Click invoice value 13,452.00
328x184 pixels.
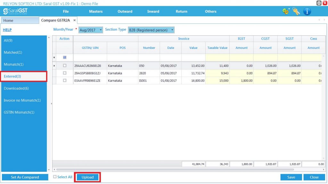click(193, 66)
